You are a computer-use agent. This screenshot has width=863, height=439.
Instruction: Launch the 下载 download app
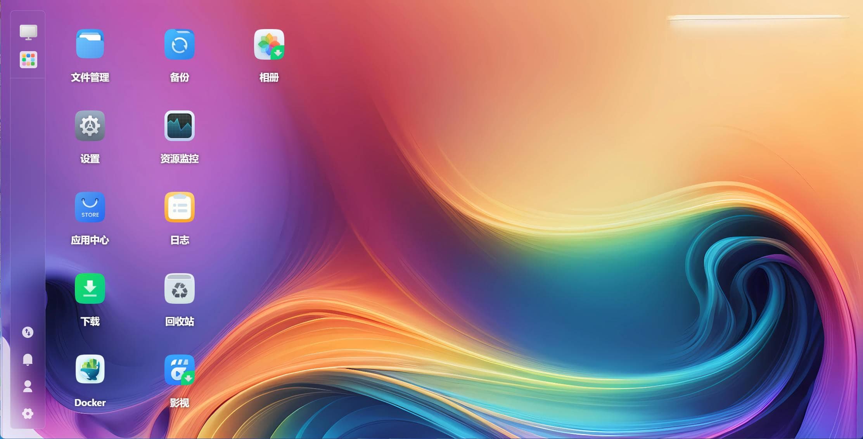90,288
